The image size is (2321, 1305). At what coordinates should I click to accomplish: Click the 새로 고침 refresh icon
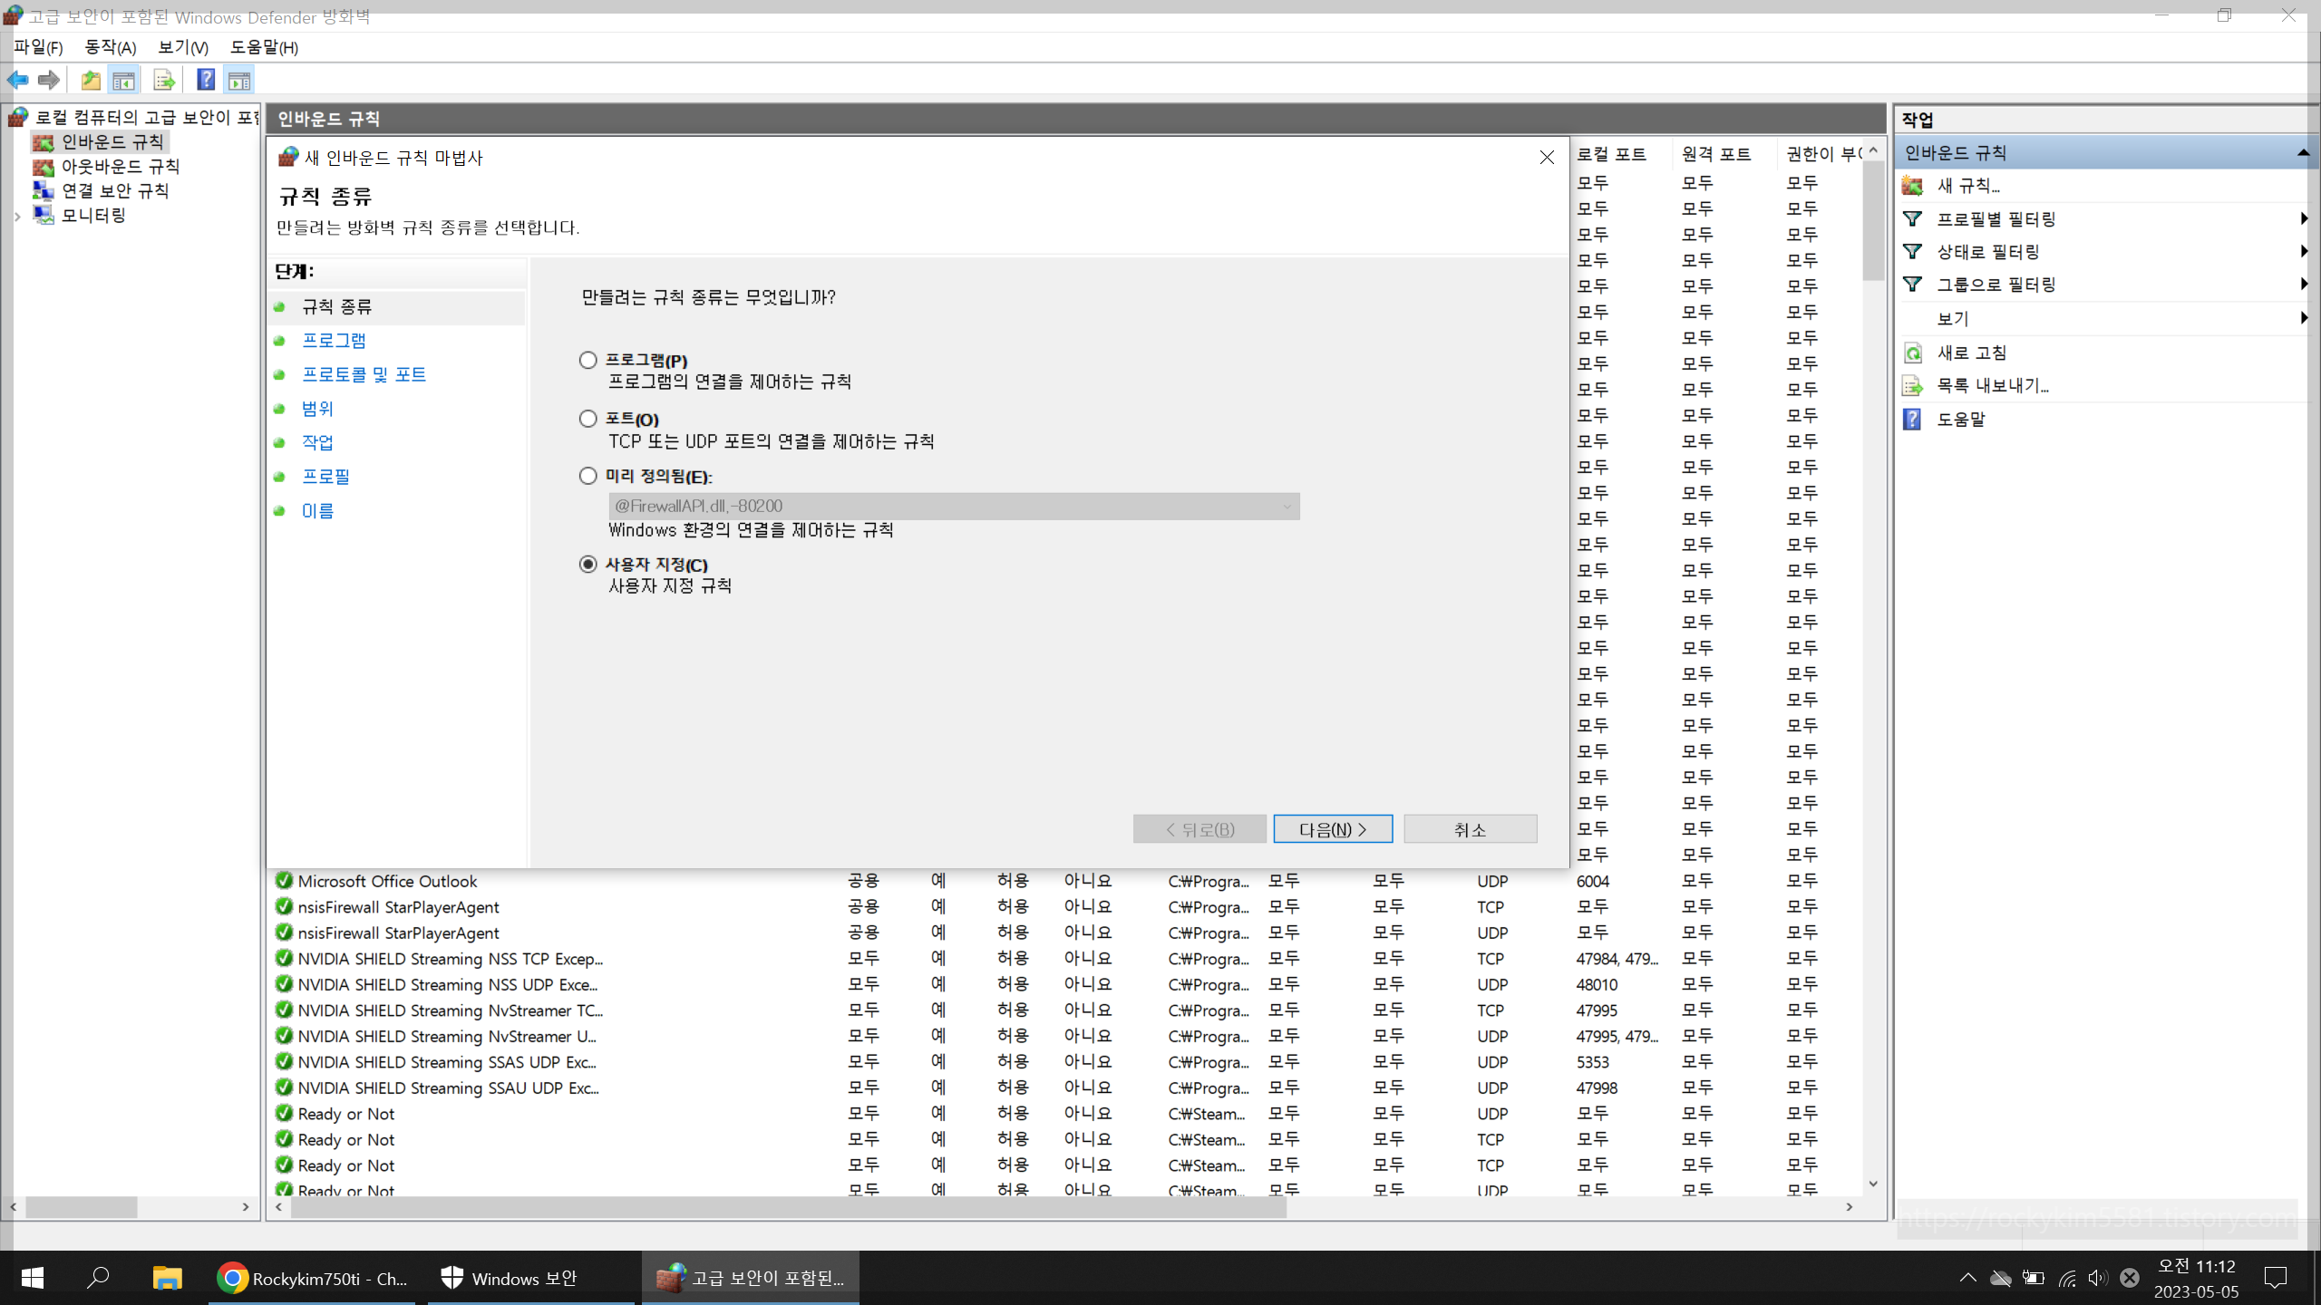1913,353
